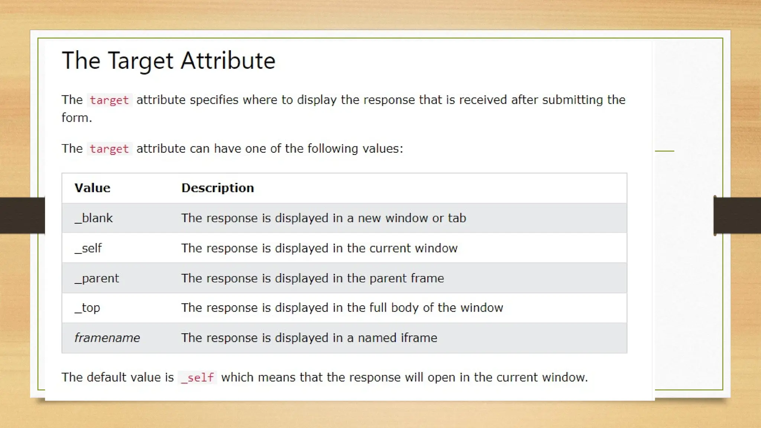
Task: Select the _parent value cell
Action: tap(97, 278)
